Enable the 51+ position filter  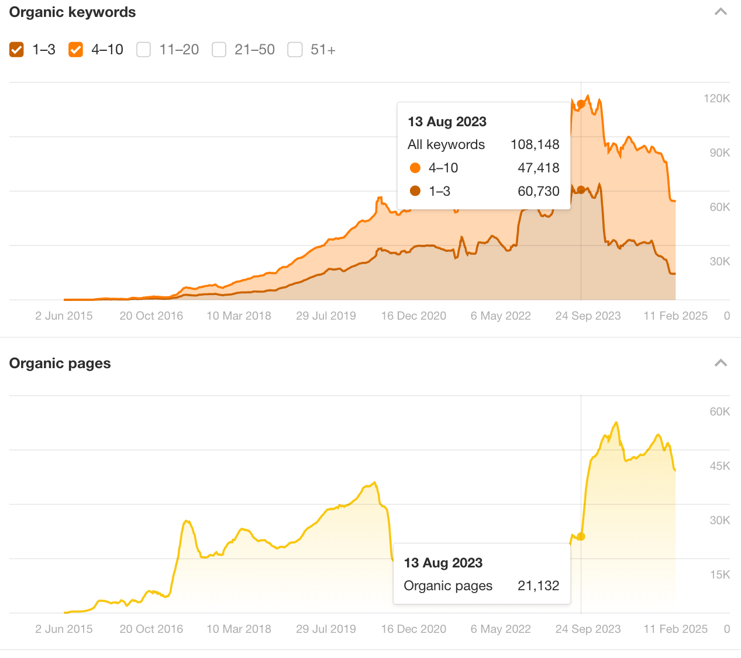295,50
